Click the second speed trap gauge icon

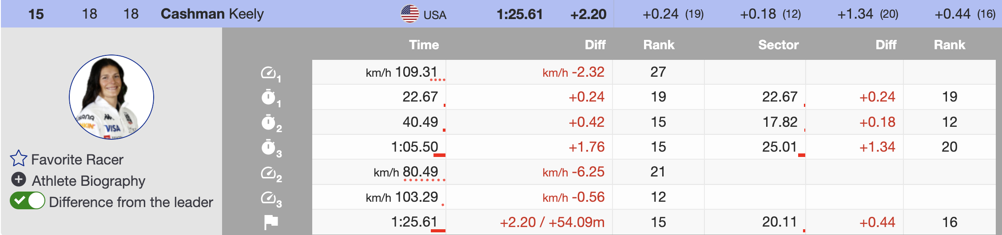[269, 172]
